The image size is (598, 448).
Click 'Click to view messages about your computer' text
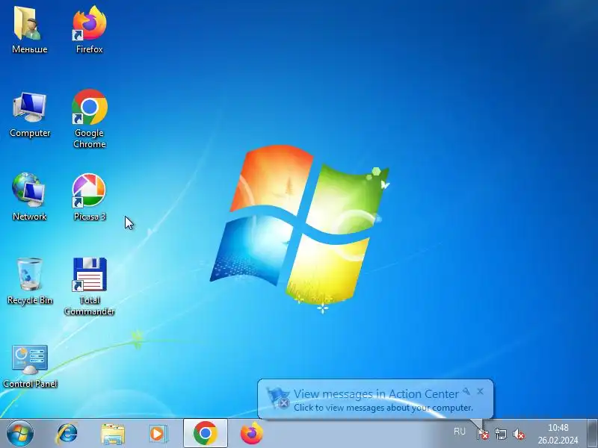(383, 408)
